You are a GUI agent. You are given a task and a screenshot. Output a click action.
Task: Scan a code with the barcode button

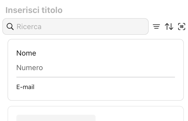(x=181, y=26)
